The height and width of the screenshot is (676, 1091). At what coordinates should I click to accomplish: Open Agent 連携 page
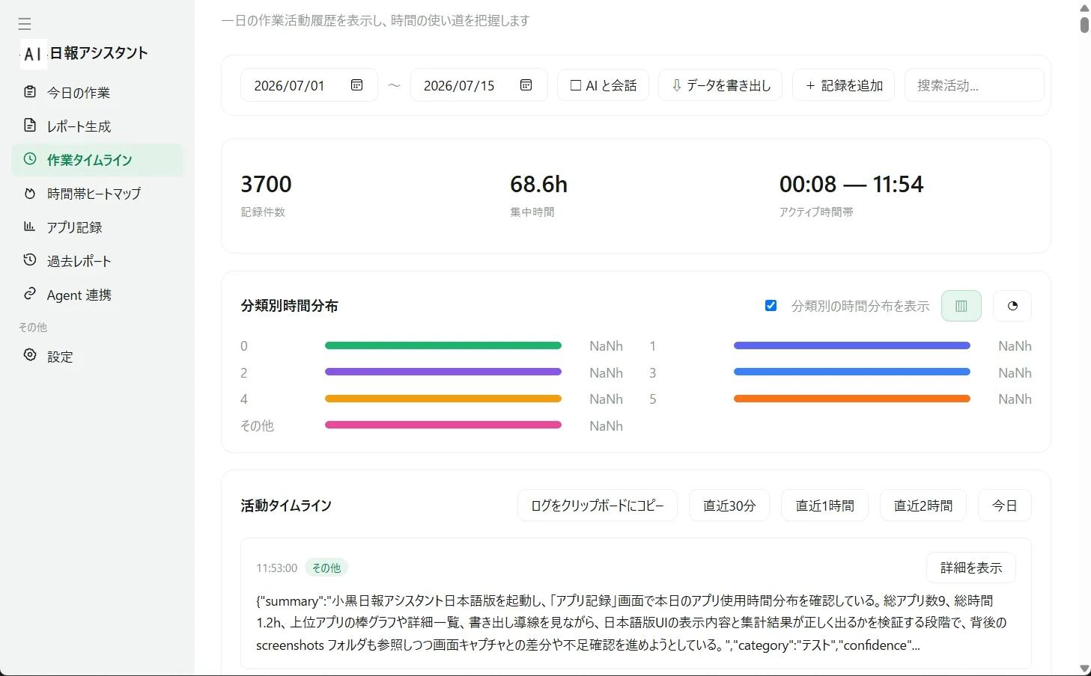point(97,295)
